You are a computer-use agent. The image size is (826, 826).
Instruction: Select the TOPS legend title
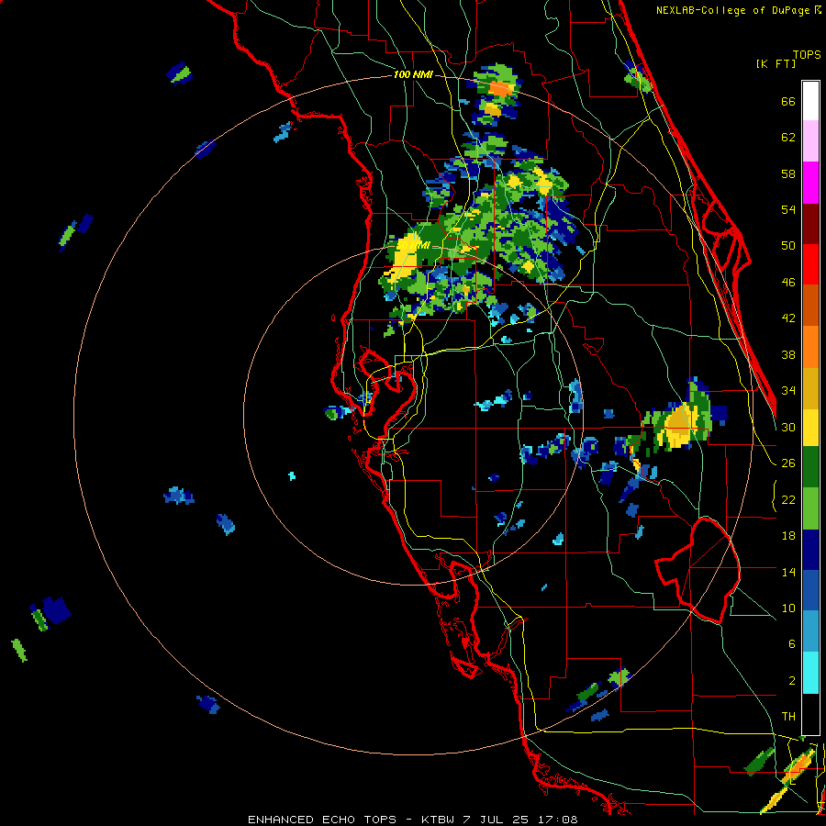click(x=807, y=55)
